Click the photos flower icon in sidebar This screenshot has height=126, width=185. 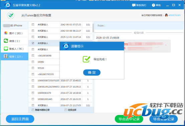[6, 33]
